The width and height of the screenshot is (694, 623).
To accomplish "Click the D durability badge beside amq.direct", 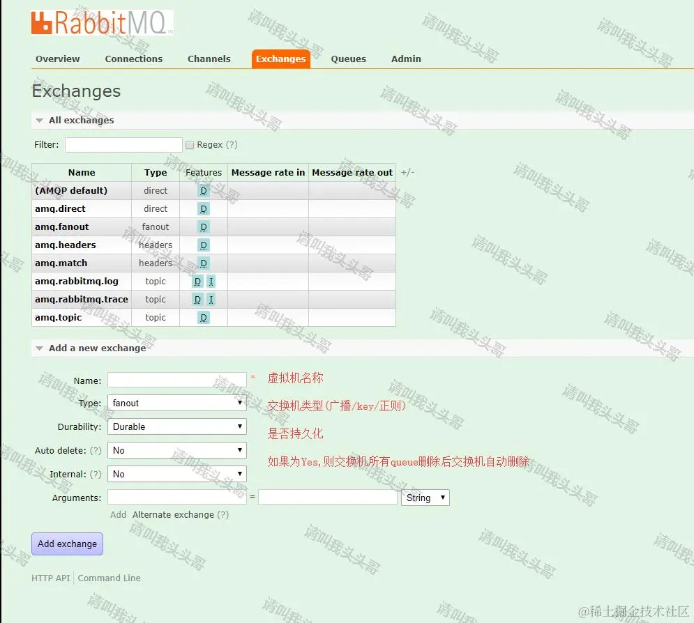I will pyautogui.click(x=204, y=208).
